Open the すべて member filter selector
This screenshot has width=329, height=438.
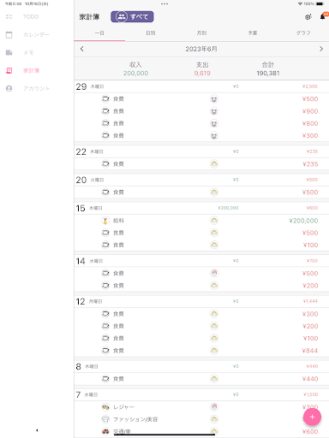point(132,16)
